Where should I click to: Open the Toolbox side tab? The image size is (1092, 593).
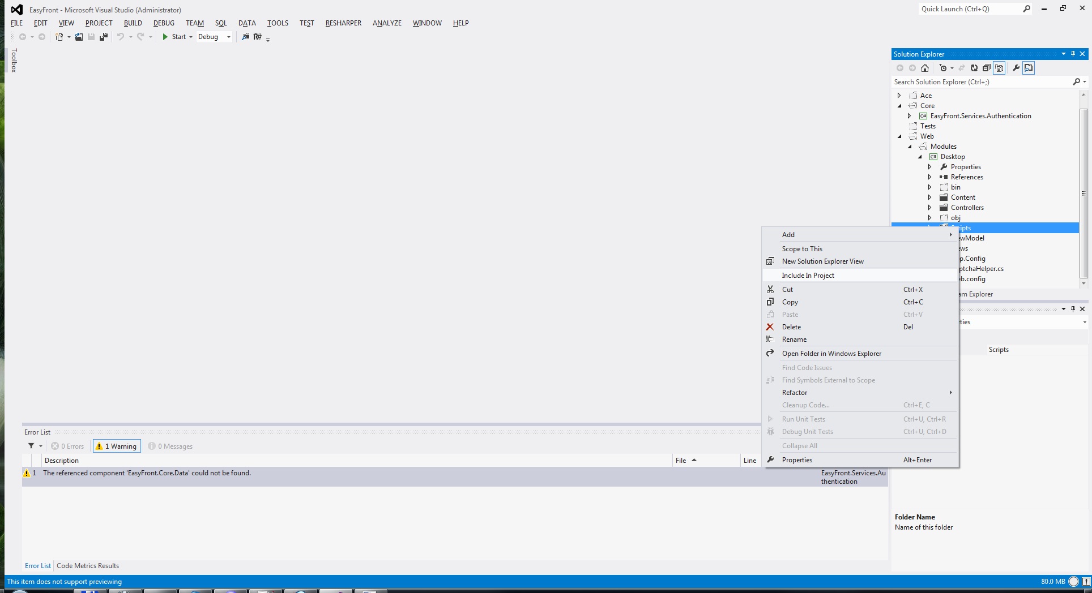point(14,60)
